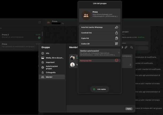Image resolution: width=163 pixels, height=115 pixels.
Task: Click the red Reimposta link option
Action: pos(100,61)
